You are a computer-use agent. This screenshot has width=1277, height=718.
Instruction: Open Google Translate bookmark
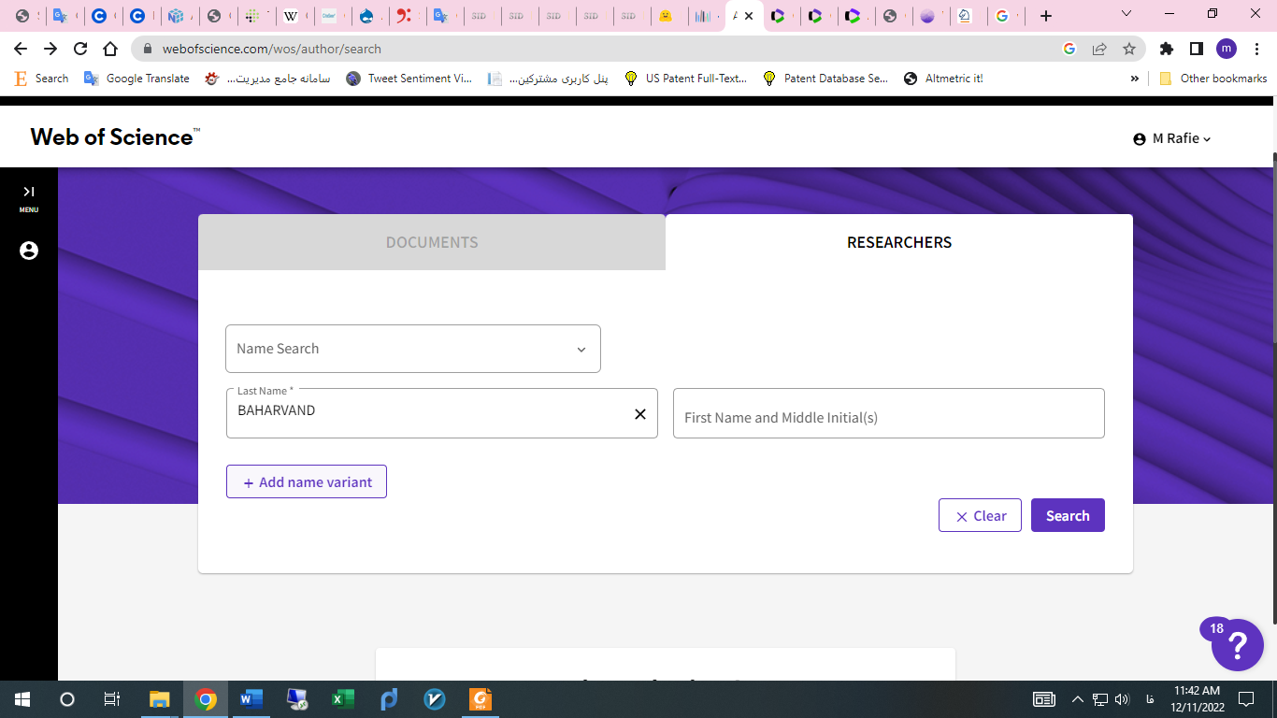coord(136,79)
